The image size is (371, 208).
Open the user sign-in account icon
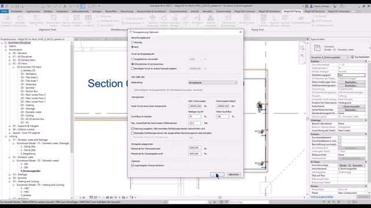[312, 6]
